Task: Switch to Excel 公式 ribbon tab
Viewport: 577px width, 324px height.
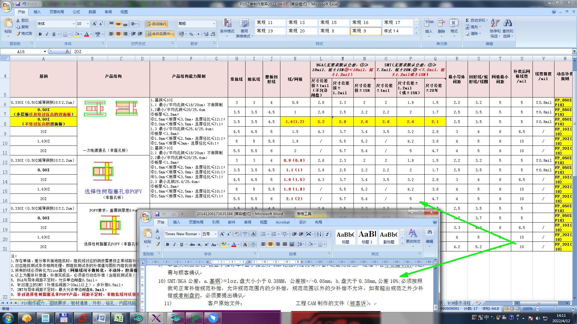Action: pyautogui.click(x=76, y=12)
